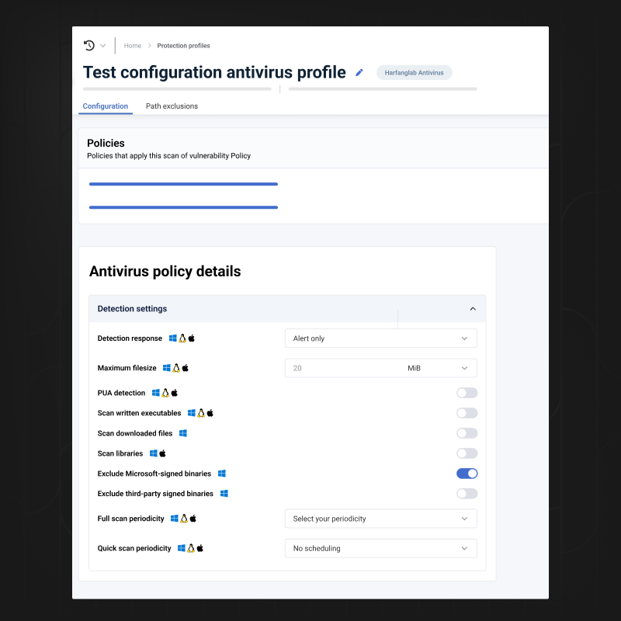Select the Configuration tab
The height and width of the screenshot is (621, 621).
pyautogui.click(x=105, y=106)
